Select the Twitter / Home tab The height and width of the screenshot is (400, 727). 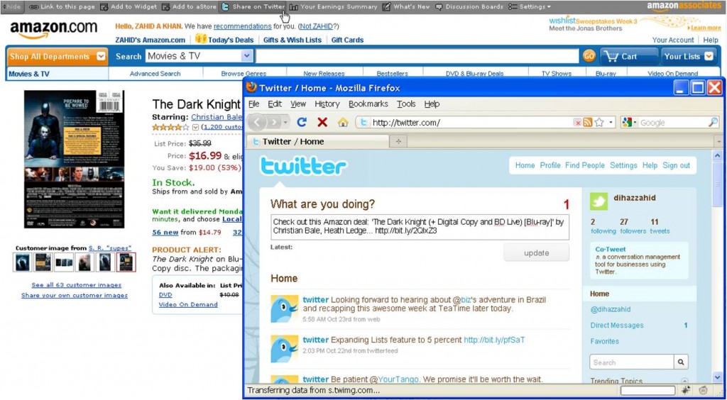[318, 142]
